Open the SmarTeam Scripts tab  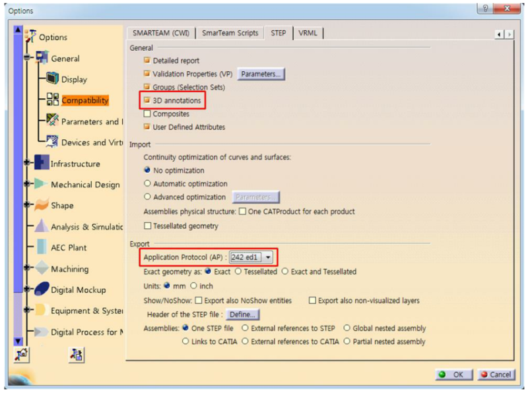click(x=230, y=32)
